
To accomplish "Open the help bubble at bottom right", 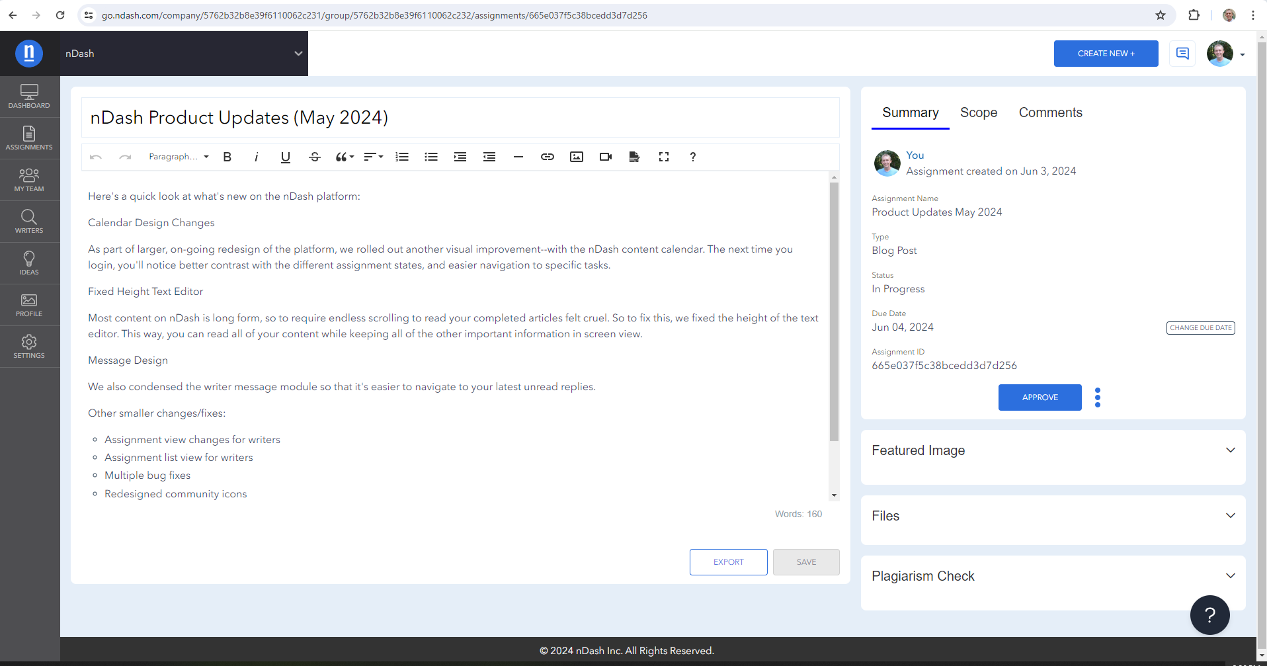I will (1209, 615).
